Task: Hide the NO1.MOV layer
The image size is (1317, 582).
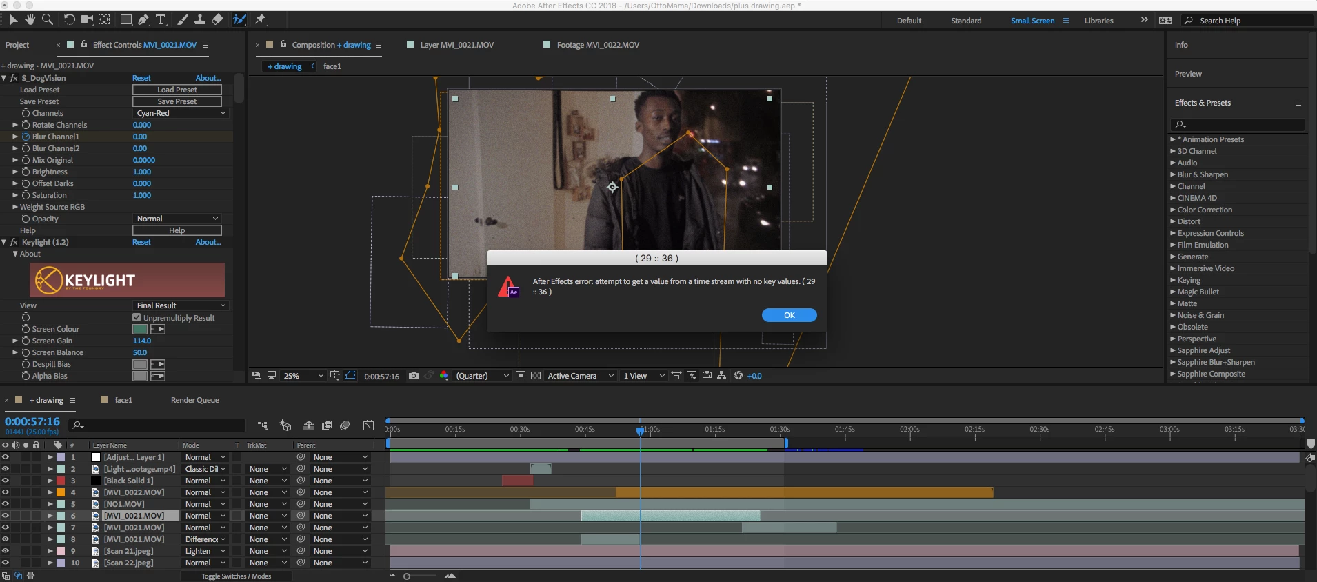Action: [6, 504]
